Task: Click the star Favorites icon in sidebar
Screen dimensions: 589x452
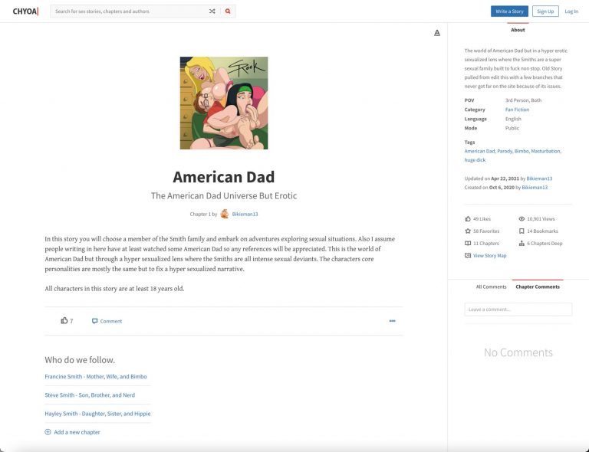Action: coord(468,231)
